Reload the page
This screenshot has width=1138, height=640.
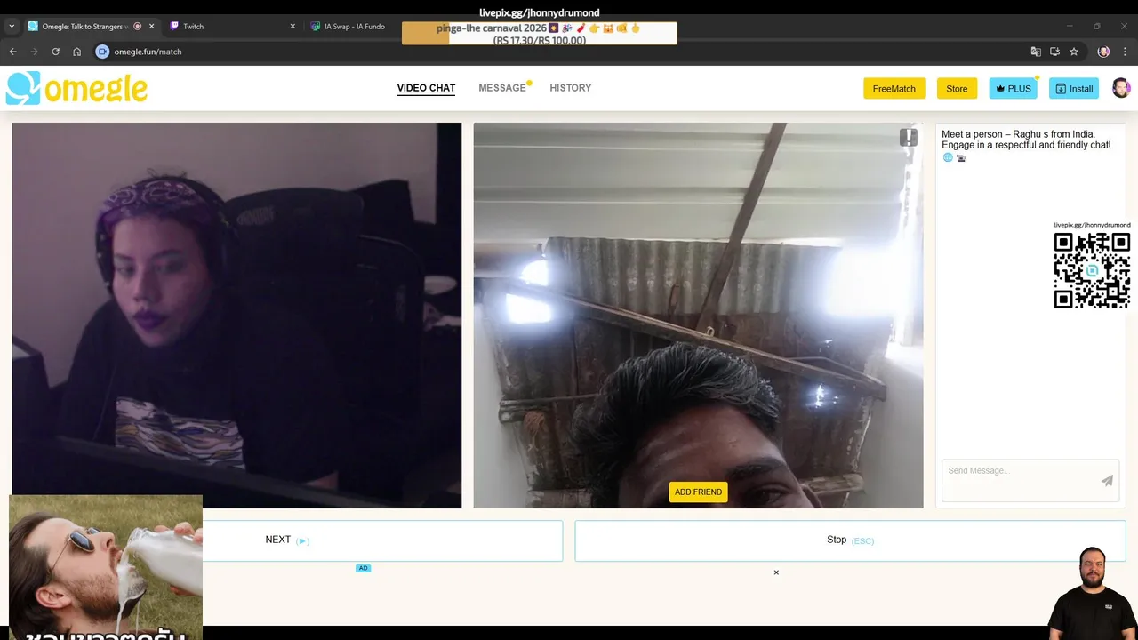pyautogui.click(x=55, y=52)
